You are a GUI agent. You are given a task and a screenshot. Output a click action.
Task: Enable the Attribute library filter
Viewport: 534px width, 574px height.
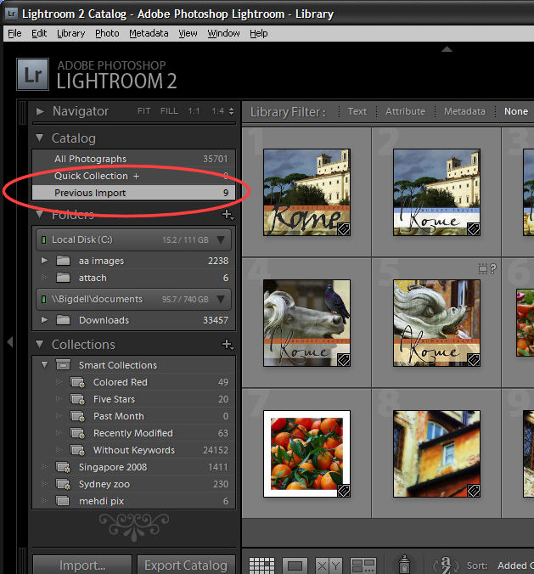pos(405,111)
